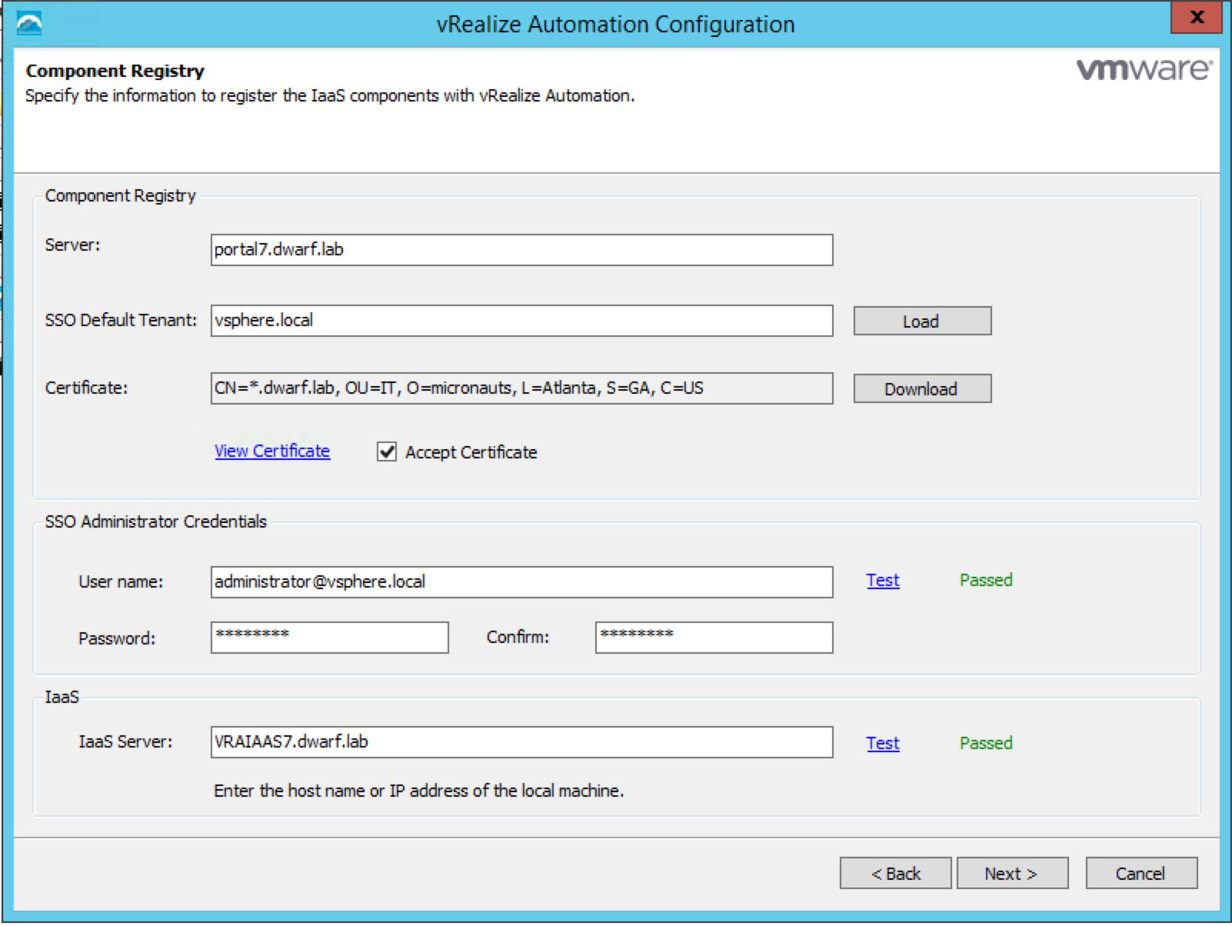Cancel the configuration wizard
The height and width of the screenshot is (926, 1232).
point(1141,873)
